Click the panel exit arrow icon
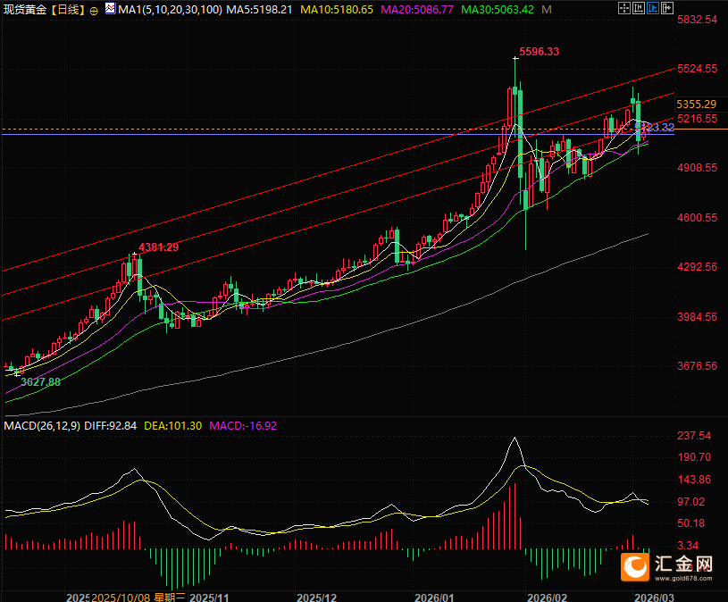The height and width of the screenshot is (602, 728). click(x=667, y=8)
